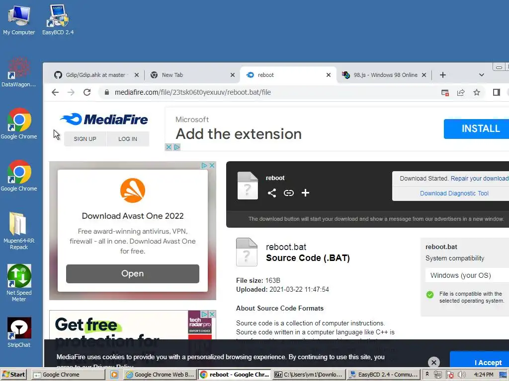Close the New Tab tab
Screen dimensions: 509x381
point(233,75)
